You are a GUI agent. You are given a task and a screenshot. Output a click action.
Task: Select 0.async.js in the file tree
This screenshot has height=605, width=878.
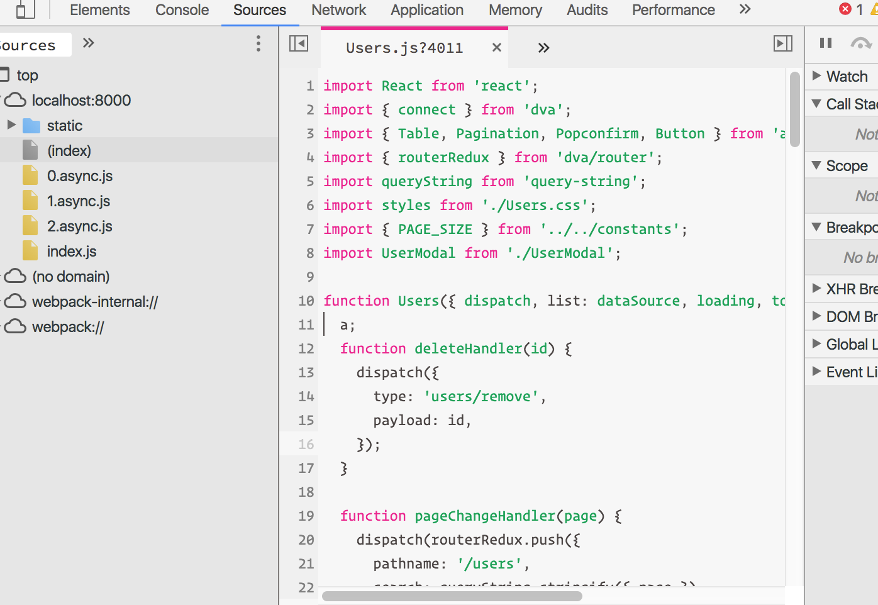pos(80,176)
